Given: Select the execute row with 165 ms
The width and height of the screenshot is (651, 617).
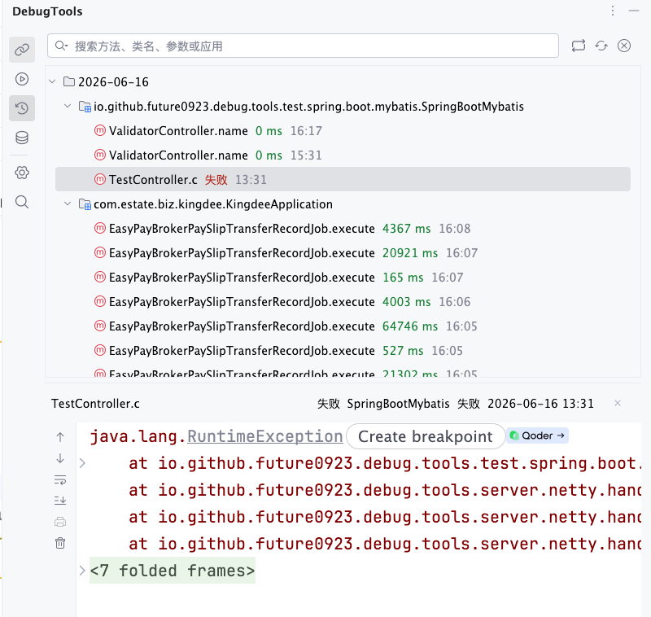Looking at the screenshot, I should click(x=343, y=278).
